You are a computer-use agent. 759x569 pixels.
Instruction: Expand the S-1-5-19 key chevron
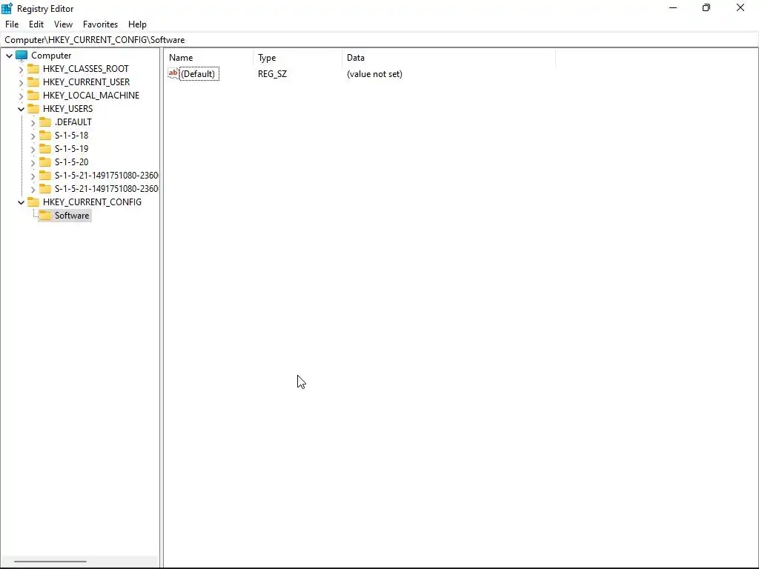[33, 149]
